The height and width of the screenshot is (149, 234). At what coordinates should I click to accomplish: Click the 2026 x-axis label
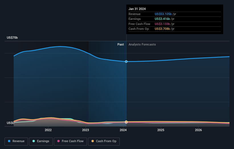(198, 130)
